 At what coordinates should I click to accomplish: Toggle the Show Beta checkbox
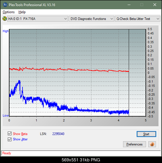click(10, 134)
